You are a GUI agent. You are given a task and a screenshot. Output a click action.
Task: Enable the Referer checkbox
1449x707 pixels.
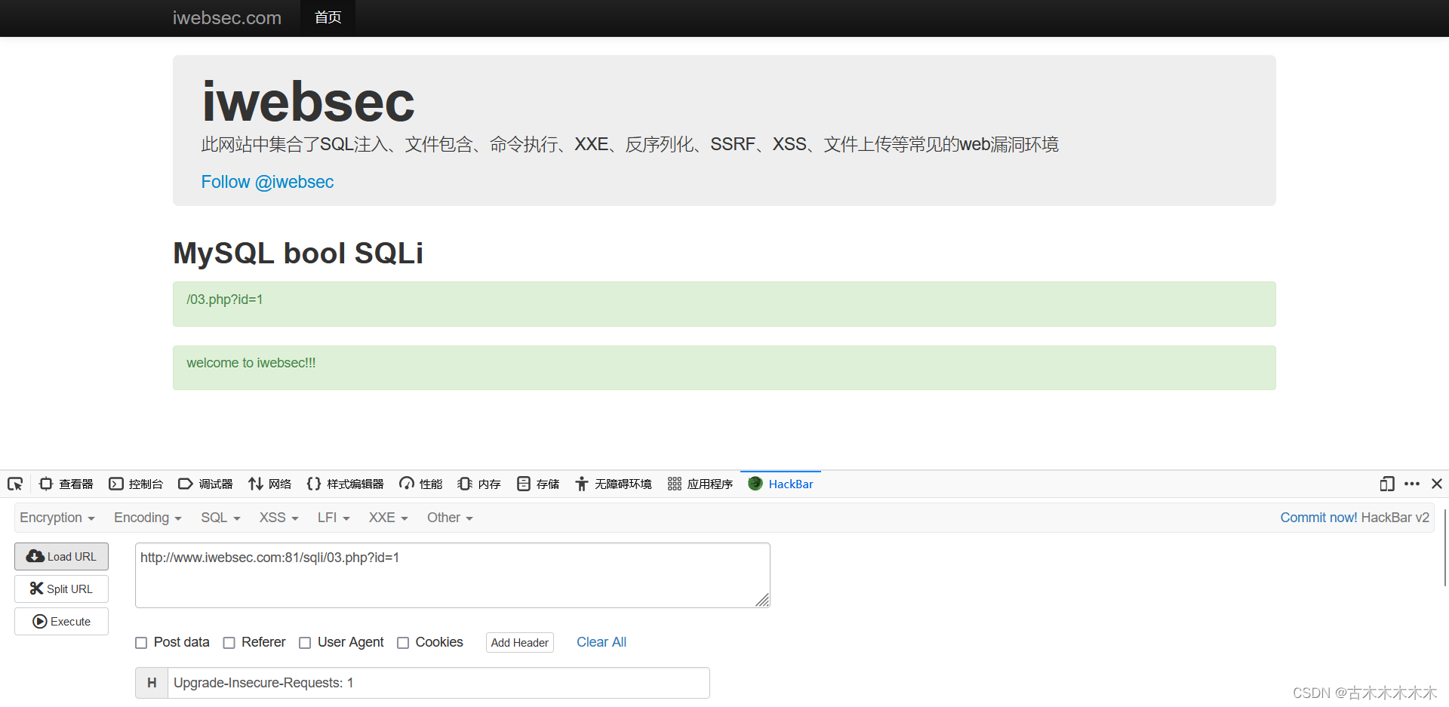(229, 642)
